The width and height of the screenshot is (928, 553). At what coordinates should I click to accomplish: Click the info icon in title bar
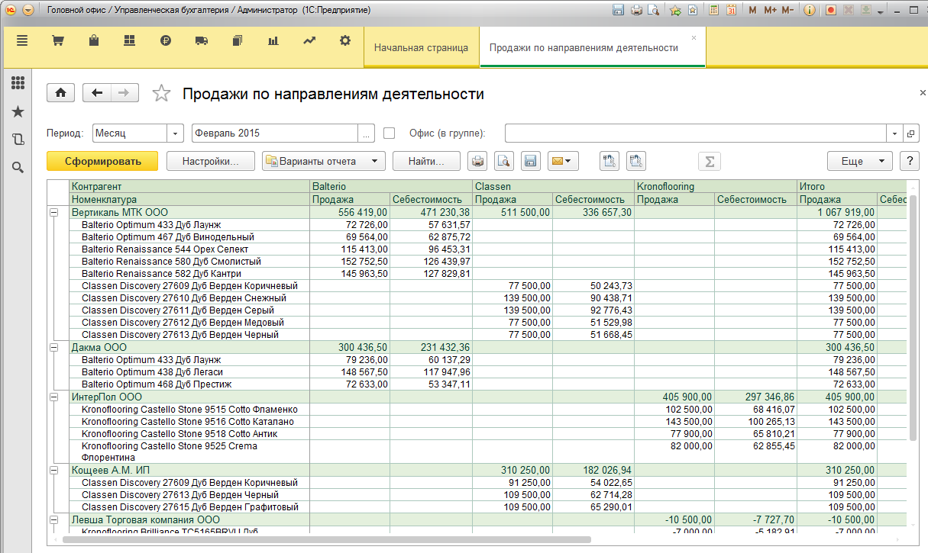pos(810,11)
